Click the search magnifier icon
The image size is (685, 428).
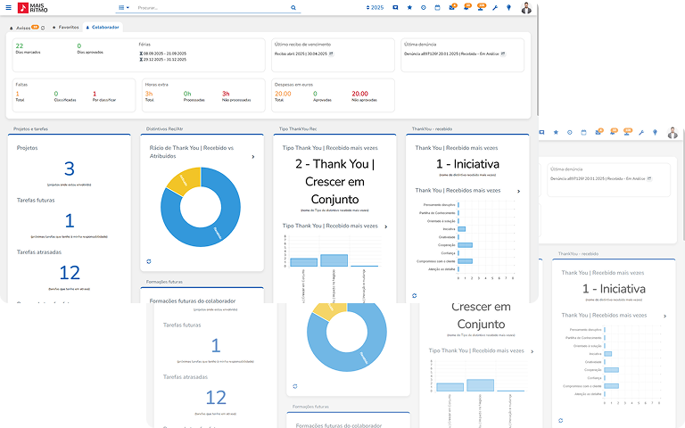[x=293, y=7]
